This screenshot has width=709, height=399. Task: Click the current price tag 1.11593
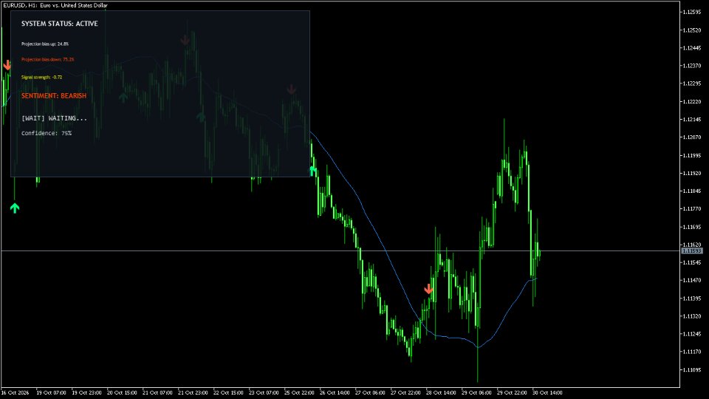(692, 250)
